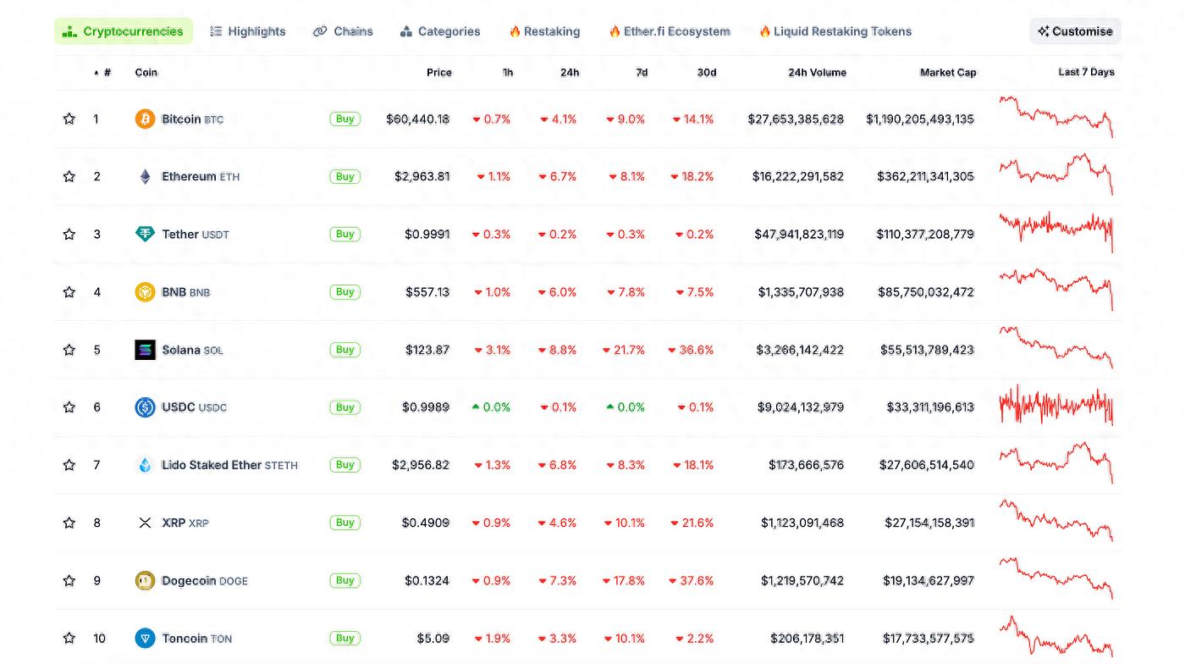Click Bitcoin's Last 7 Days sparkline chart
1185x664 pixels.
click(x=1055, y=117)
